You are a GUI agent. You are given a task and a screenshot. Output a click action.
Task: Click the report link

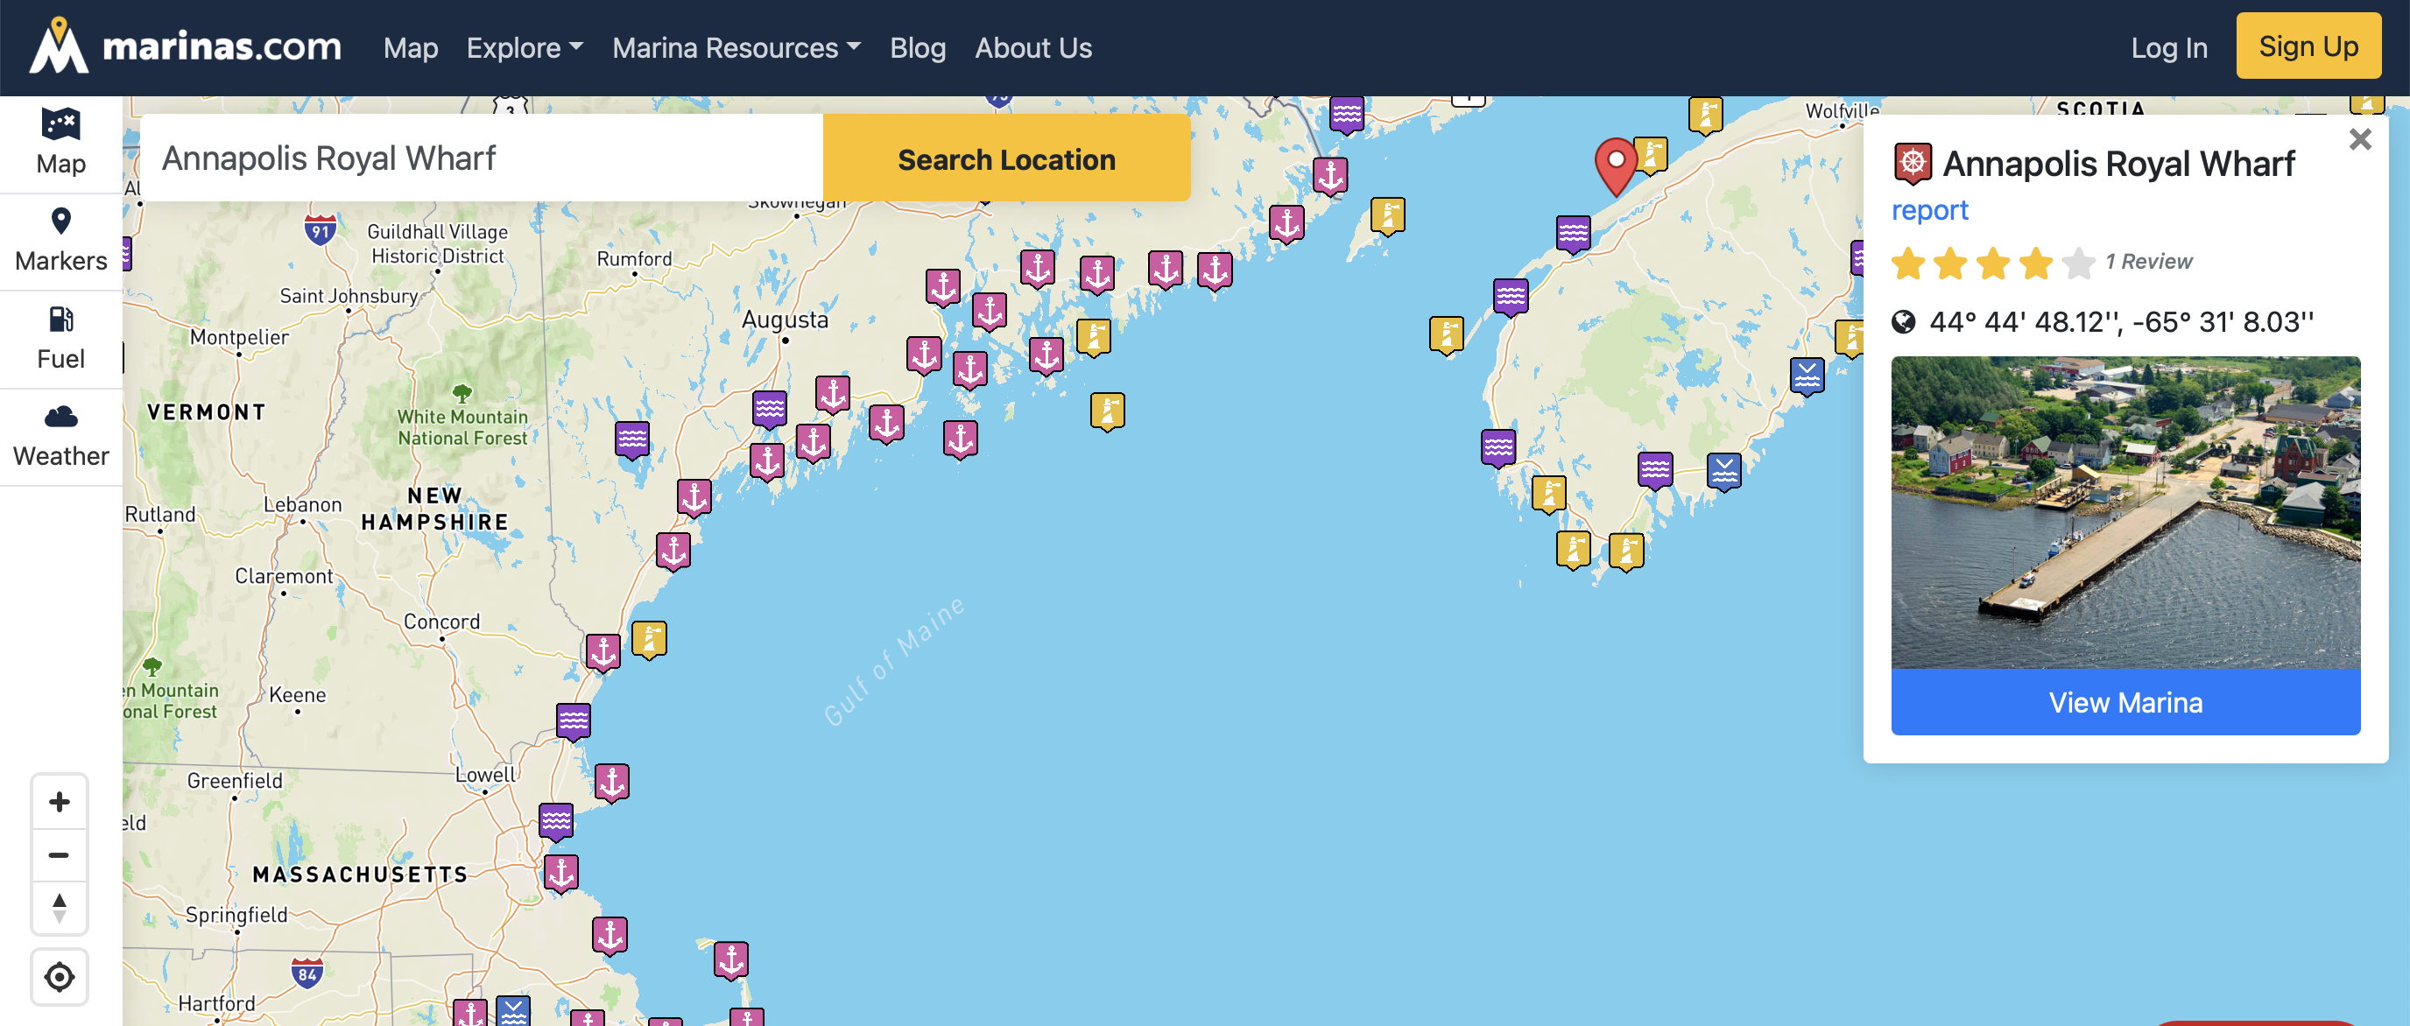[x=1929, y=209]
